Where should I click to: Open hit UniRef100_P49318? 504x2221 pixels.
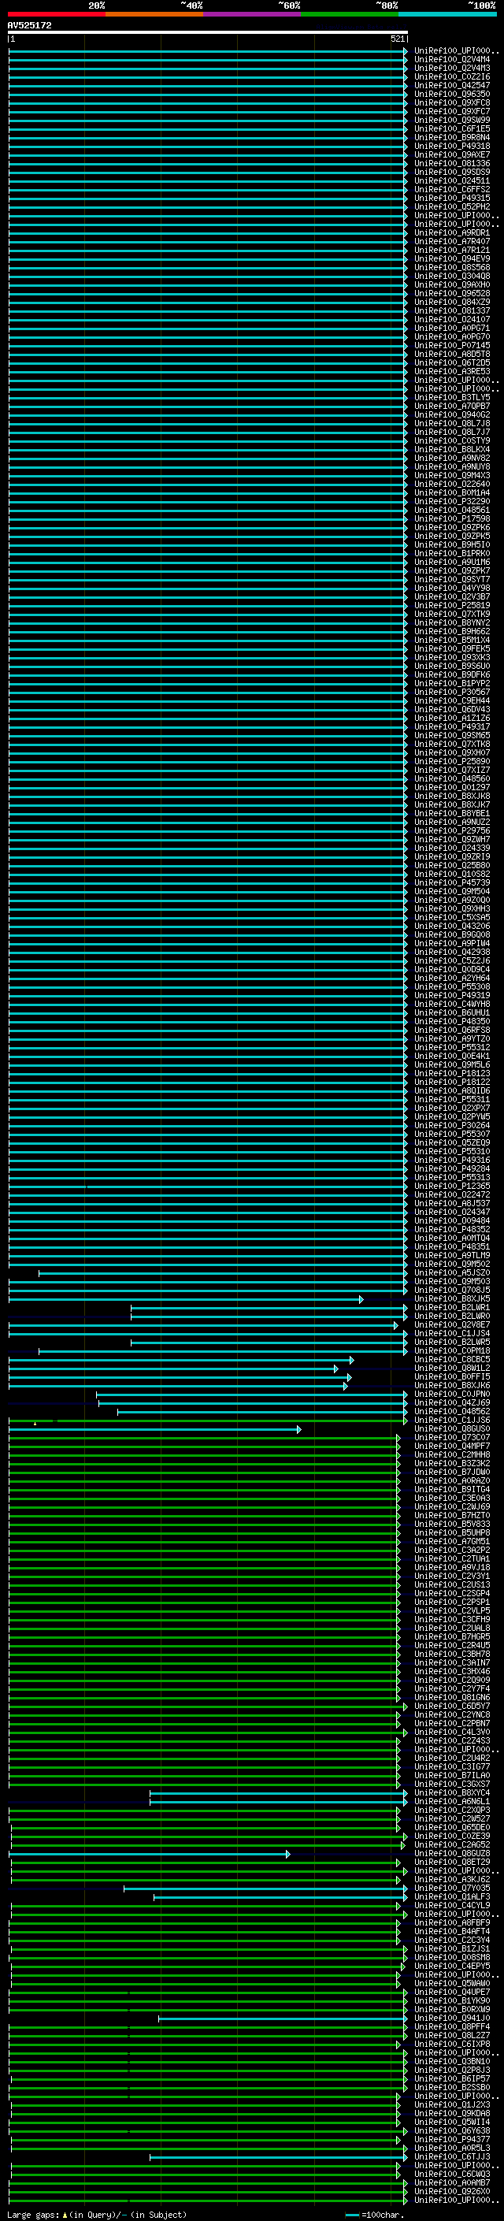pos(451,146)
